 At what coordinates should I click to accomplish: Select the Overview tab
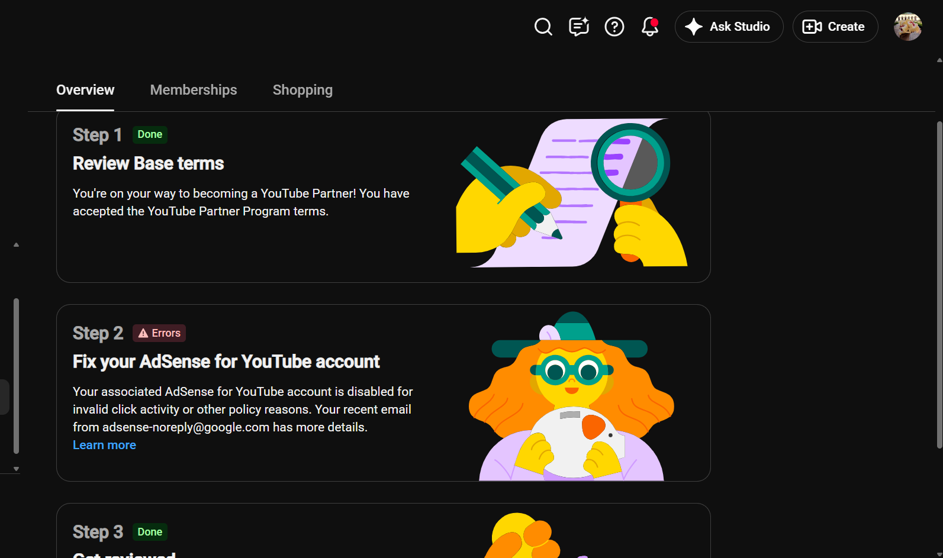coord(85,90)
